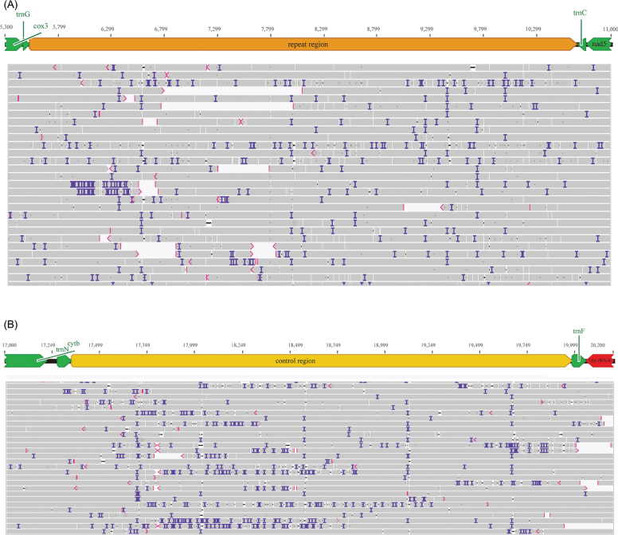Click the green cytb gene arrow
Screen dimensions: 618x535
25,360
